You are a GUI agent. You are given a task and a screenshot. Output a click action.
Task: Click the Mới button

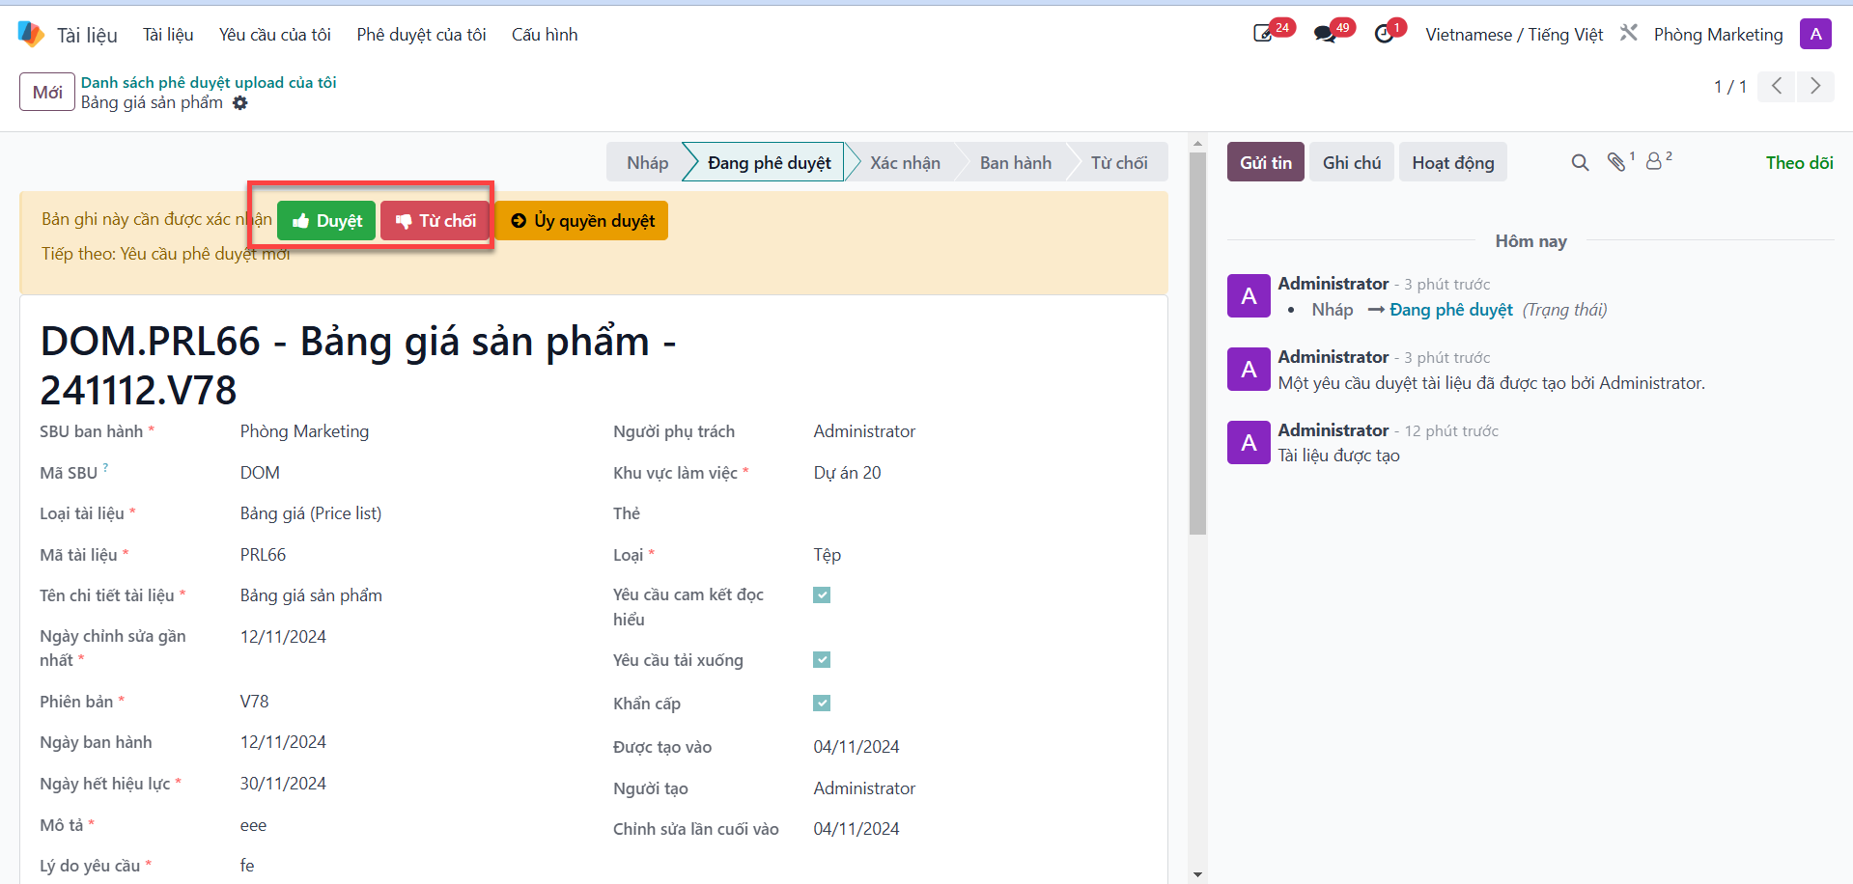coord(47,92)
